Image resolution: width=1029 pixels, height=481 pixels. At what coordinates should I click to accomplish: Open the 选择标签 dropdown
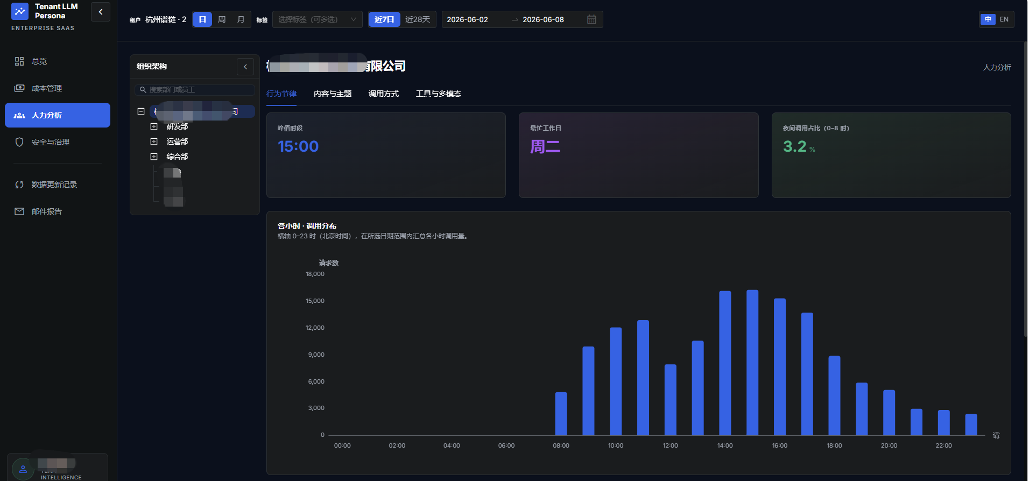point(318,19)
